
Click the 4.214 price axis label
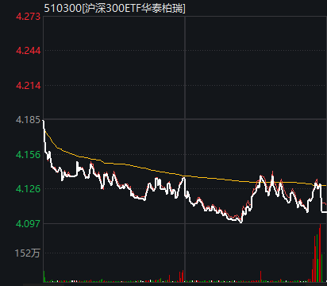(x=28, y=85)
